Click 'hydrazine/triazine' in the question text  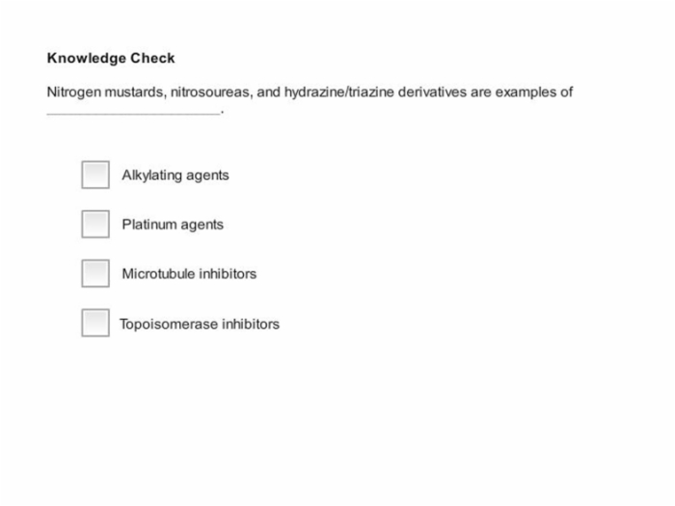tap(339, 93)
